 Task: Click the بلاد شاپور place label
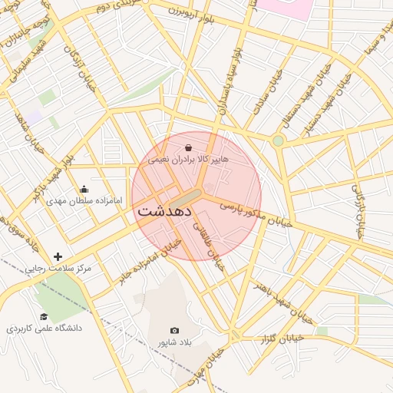coord(174,342)
